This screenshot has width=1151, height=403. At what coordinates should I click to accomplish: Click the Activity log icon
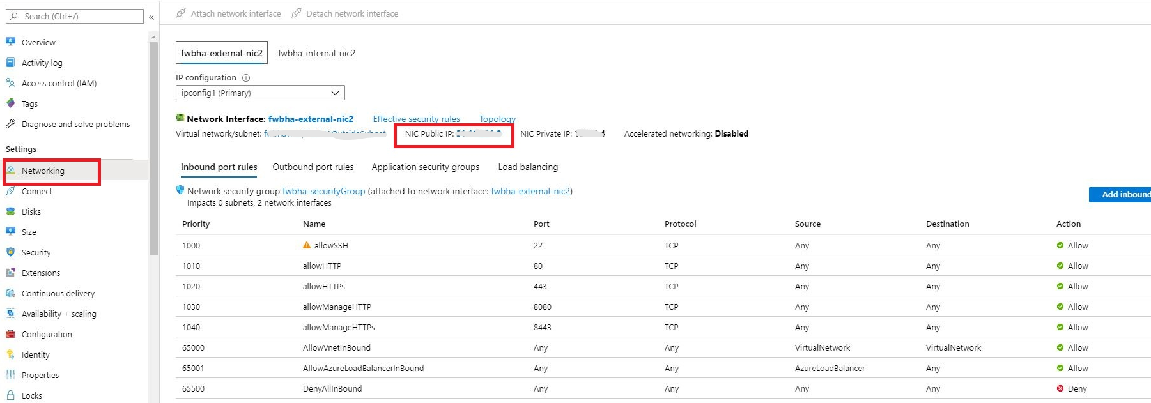[10, 63]
